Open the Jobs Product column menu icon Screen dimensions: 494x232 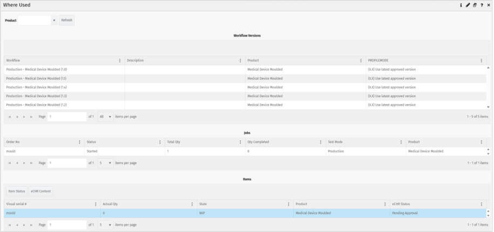pos(482,142)
